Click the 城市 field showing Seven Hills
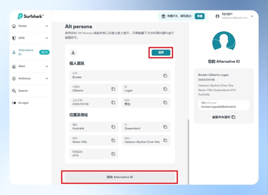This screenshot has width=268, height=195. (94, 140)
